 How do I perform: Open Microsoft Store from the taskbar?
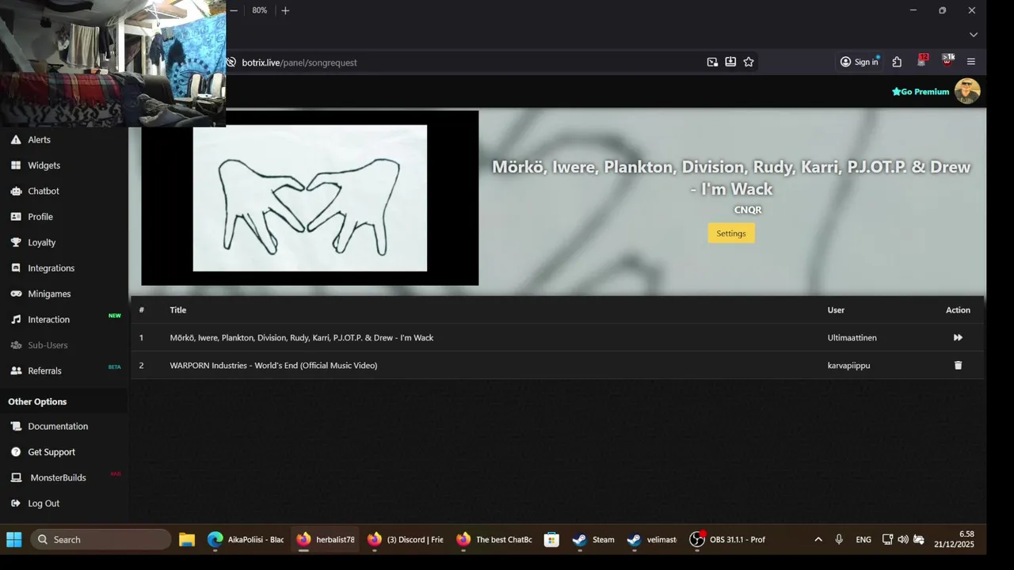pyautogui.click(x=551, y=540)
